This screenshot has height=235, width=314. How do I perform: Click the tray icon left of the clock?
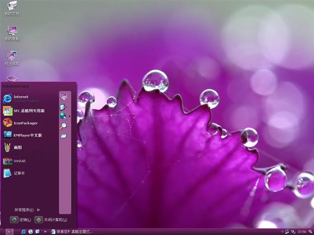point(293,232)
